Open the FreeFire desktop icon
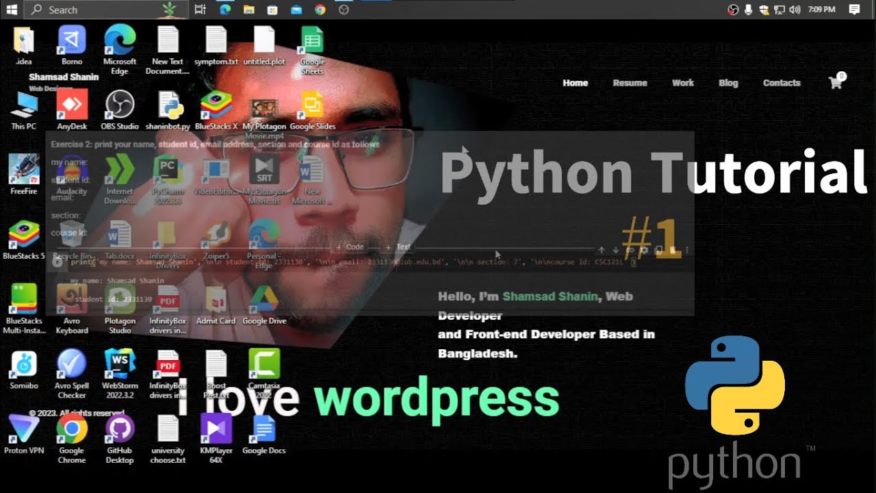876x493 pixels. (x=24, y=174)
